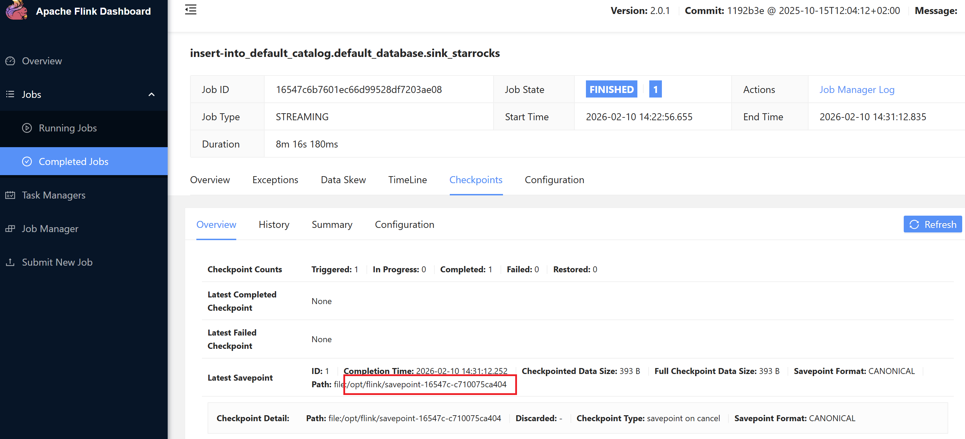Click the blue task count badge 1

[x=655, y=90]
